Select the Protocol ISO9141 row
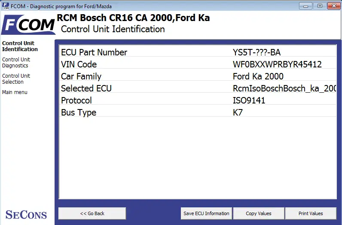The height and width of the screenshot is (225, 342). coord(198,100)
